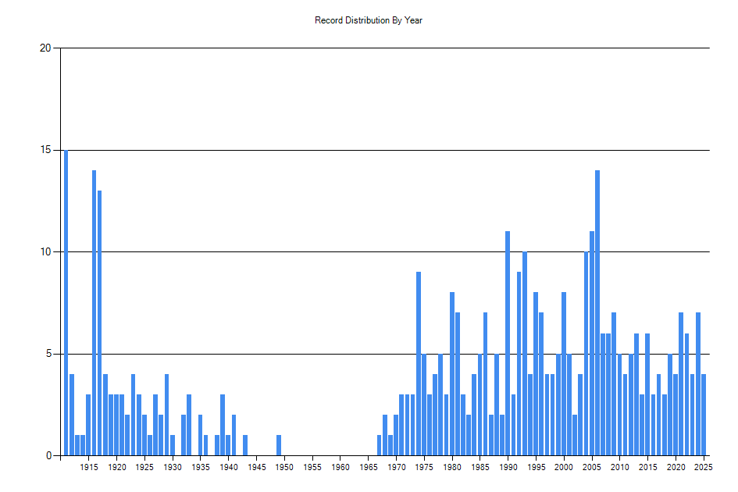The width and height of the screenshot is (738, 492).
Task: Select the x-axis label 1960
Action: tap(340, 468)
